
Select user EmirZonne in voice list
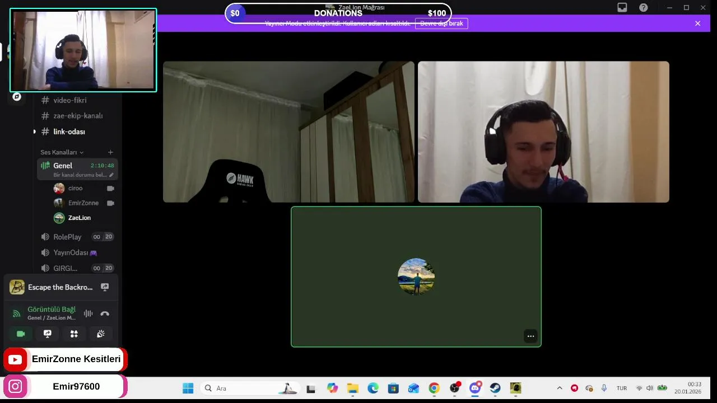point(83,203)
